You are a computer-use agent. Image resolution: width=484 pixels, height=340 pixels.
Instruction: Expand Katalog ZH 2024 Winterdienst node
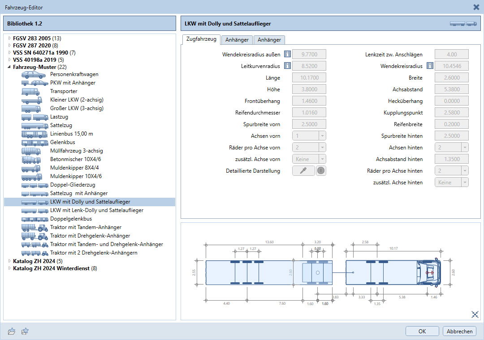point(9,268)
